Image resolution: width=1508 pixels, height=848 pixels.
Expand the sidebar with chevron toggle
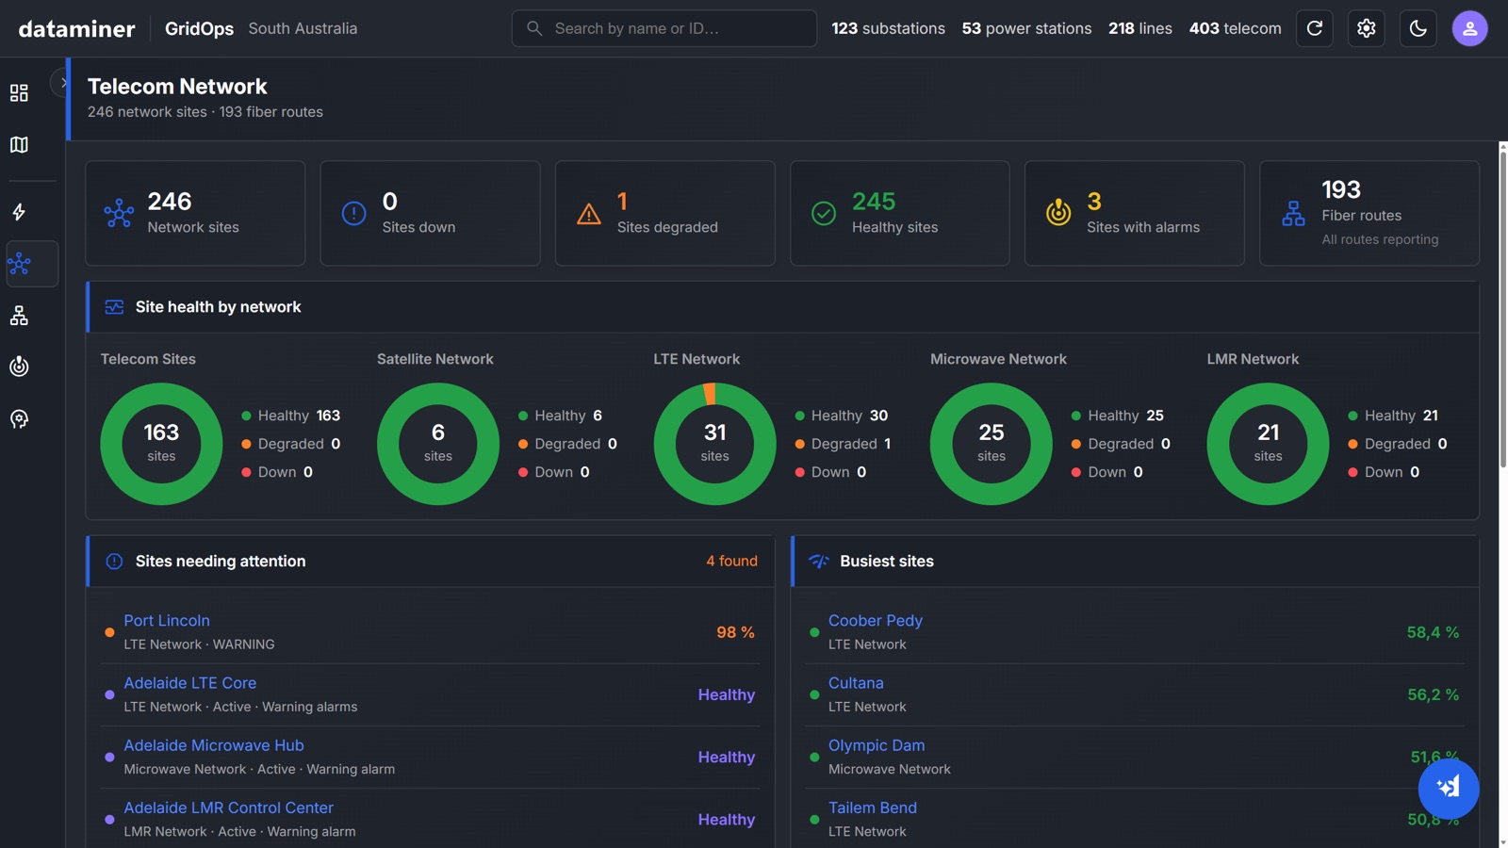point(61,83)
